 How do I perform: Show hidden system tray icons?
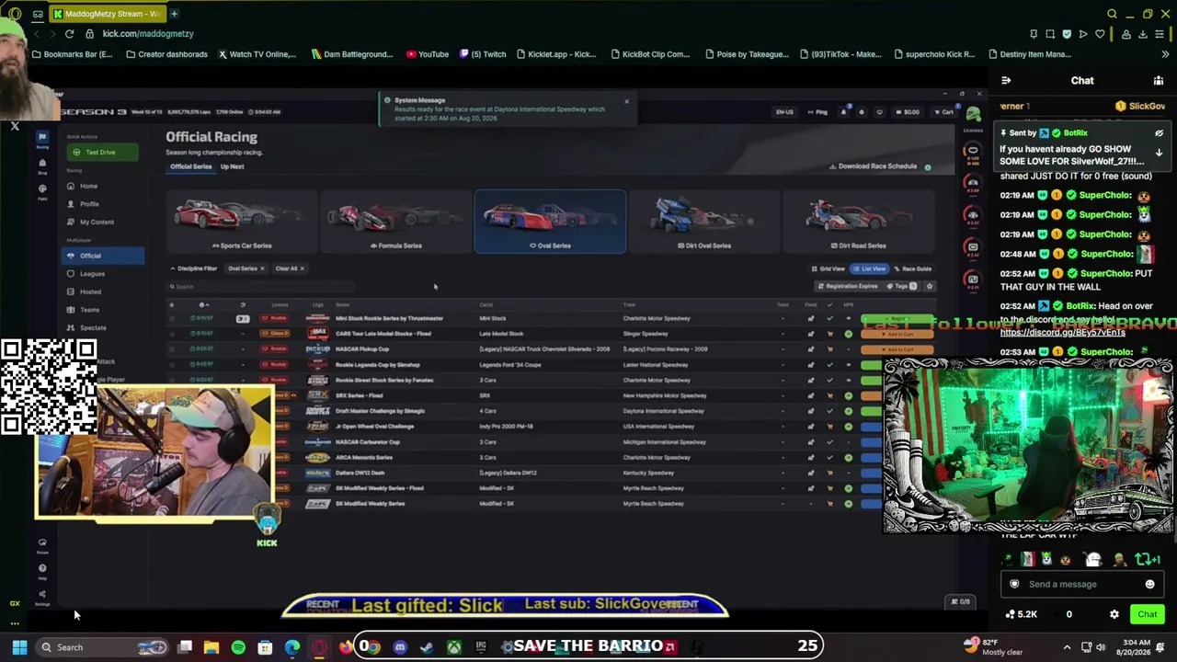[1067, 647]
